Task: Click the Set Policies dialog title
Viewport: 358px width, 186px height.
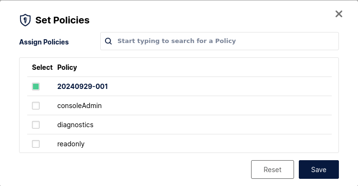Action: click(63, 20)
